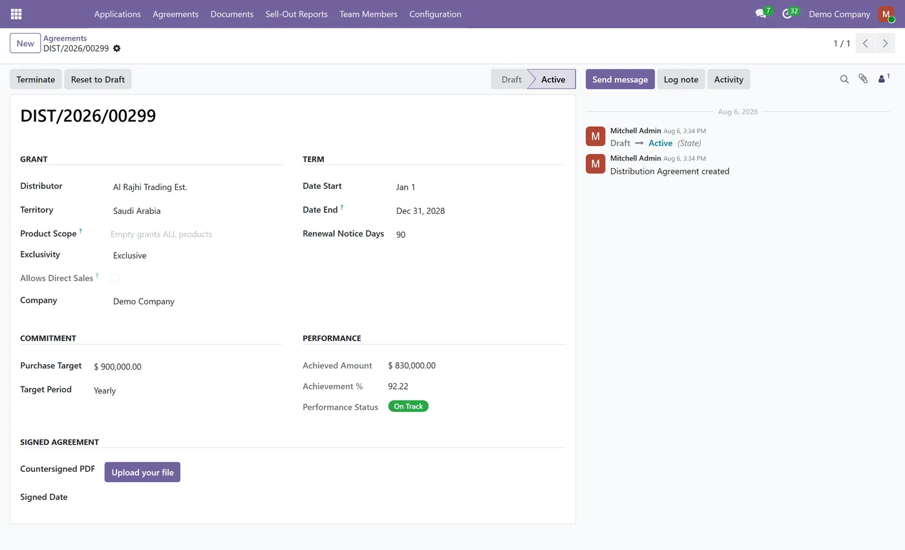Open the activities clock icon
The height and width of the screenshot is (550, 905).
(x=787, y=14)
